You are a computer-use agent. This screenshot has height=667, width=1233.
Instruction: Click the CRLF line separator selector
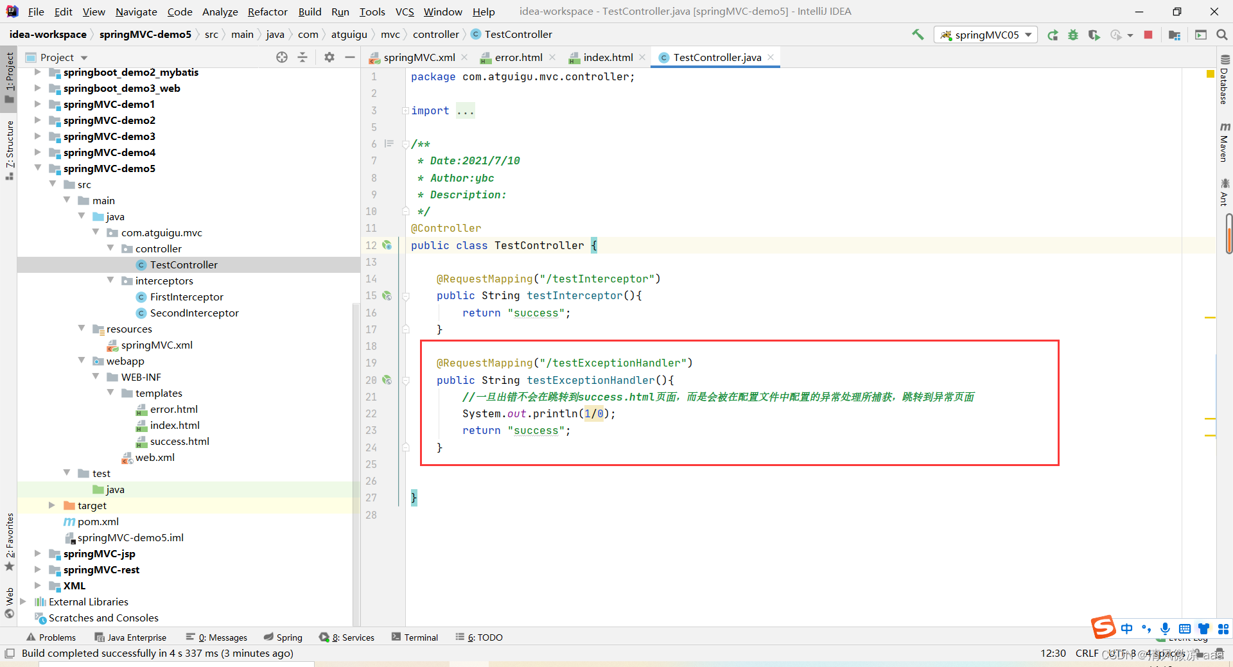point(1087,654)
